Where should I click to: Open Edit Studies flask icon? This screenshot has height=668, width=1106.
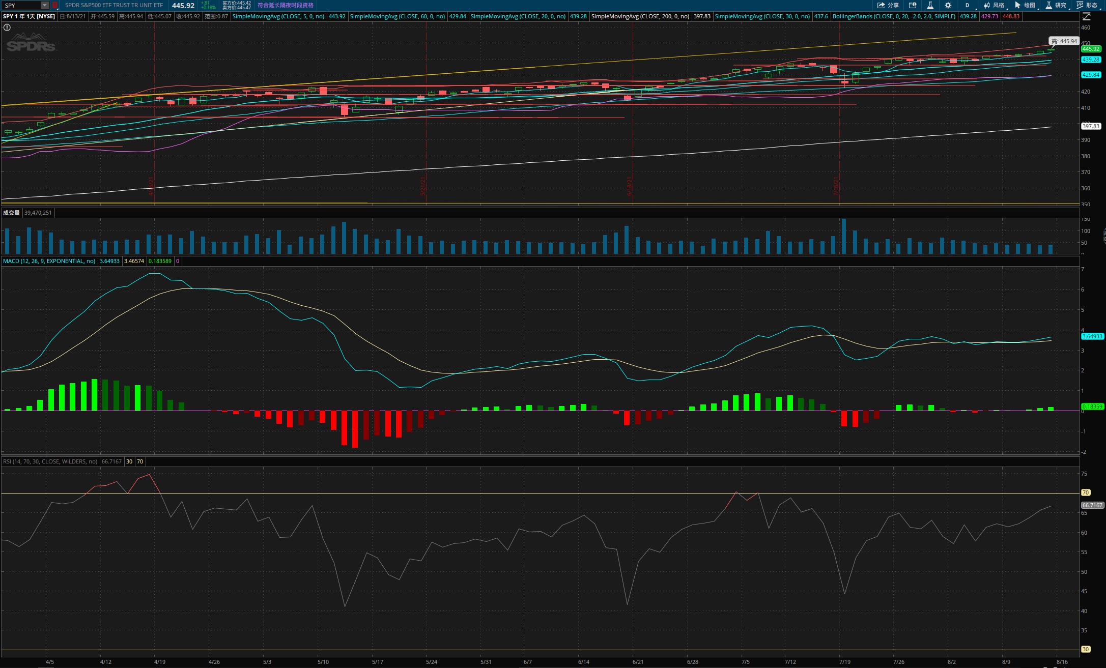[x=930, y=5]
